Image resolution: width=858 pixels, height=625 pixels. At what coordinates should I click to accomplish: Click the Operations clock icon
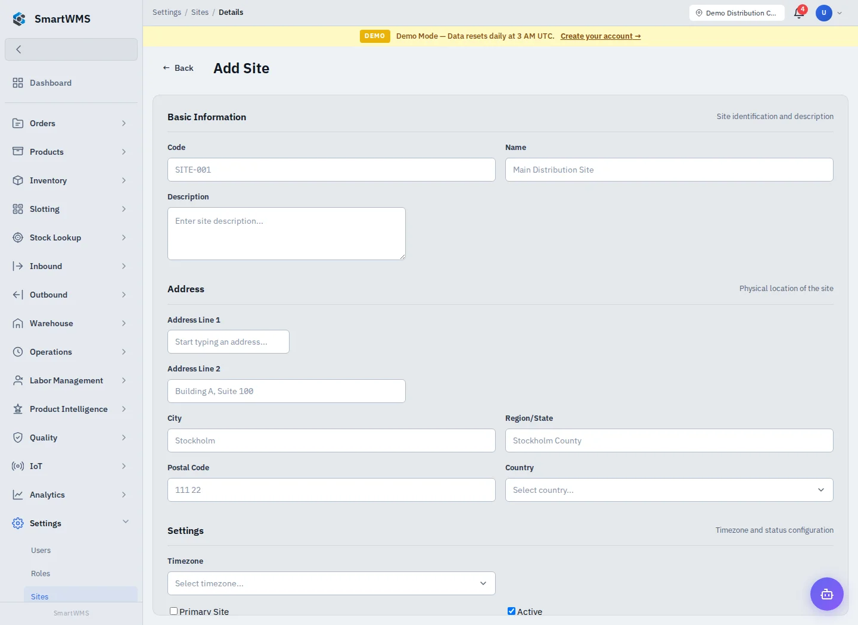pos(18,352)
